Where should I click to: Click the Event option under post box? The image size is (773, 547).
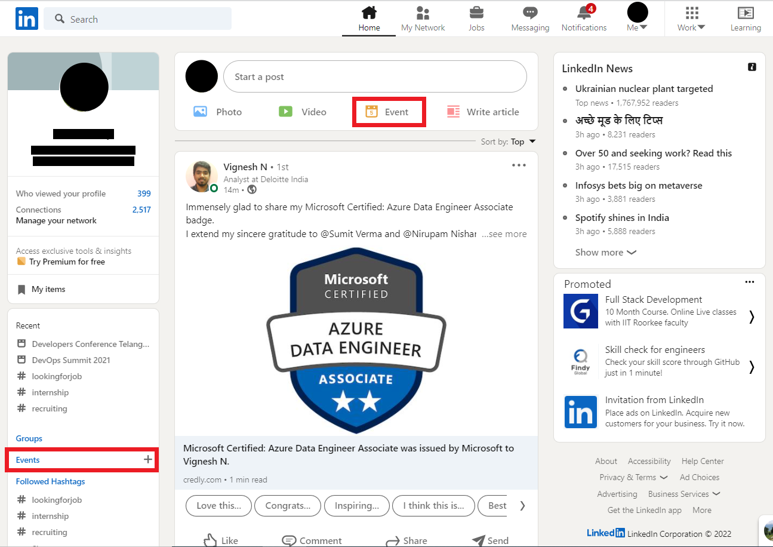[x=388, y=112]
